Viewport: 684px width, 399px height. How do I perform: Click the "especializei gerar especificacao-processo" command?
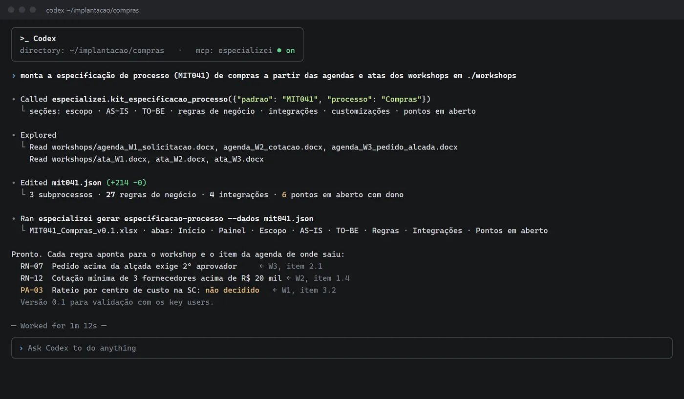(x=176, y=218)
